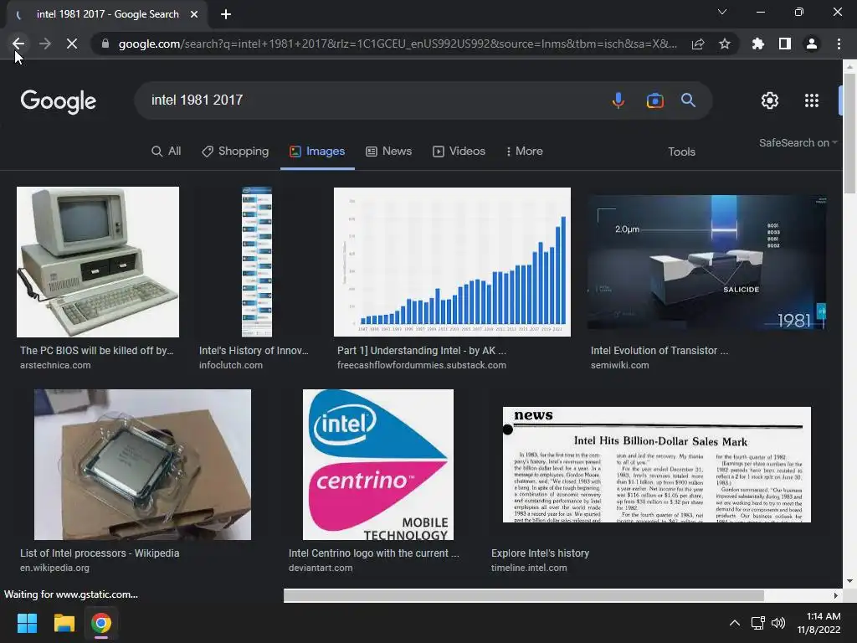Click the horizontal scrollbar right arrow
This screenshot has height=643, width=857.
click(x=836, y=595)
